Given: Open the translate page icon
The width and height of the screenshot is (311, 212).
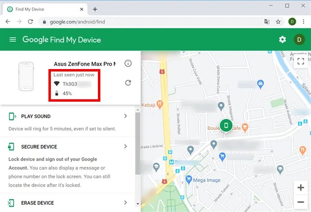Looking at the screenshot, I should (x=267, y=22).
